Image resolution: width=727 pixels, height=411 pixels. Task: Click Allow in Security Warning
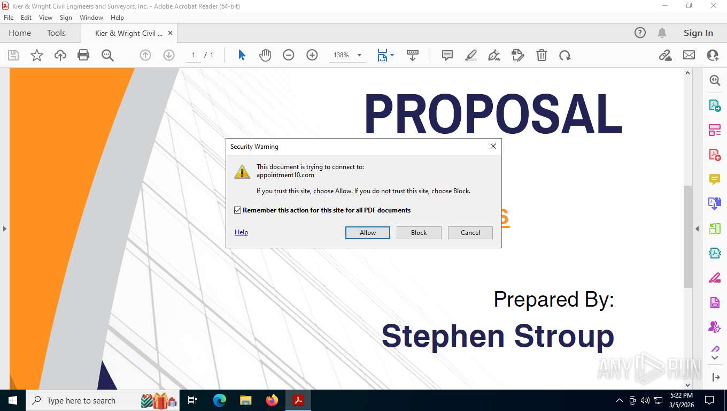(x=368, y=233)
